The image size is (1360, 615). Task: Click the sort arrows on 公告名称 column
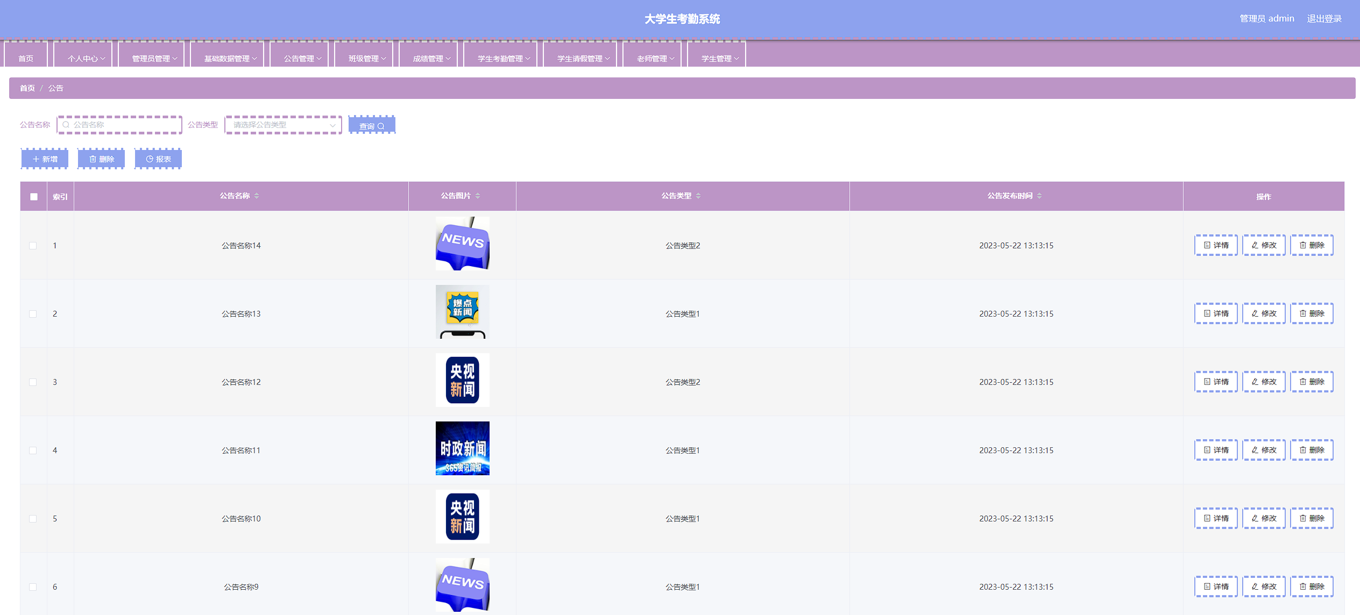pyautogui.click(x=257, y=196)
